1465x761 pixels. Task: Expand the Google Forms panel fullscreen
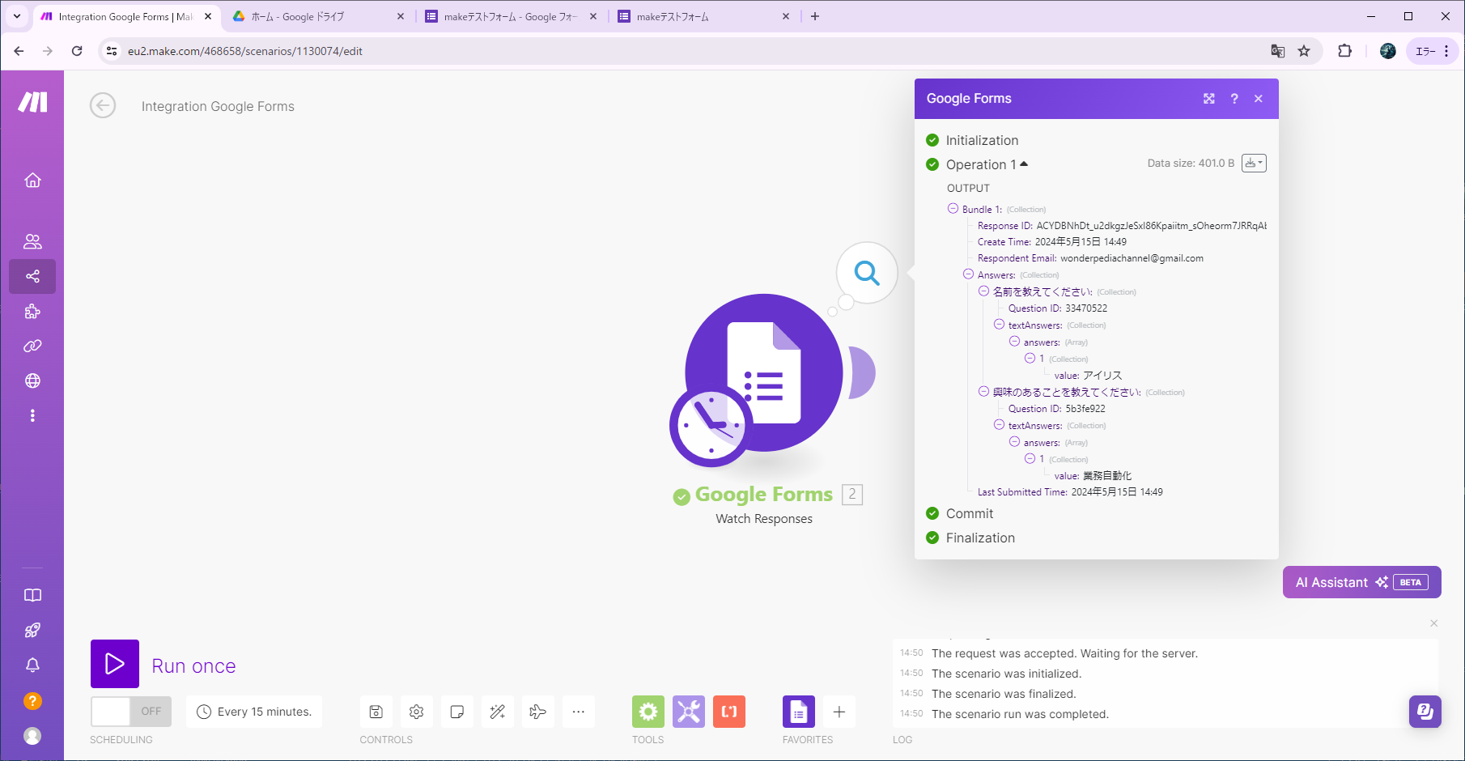pos(1209,99)
